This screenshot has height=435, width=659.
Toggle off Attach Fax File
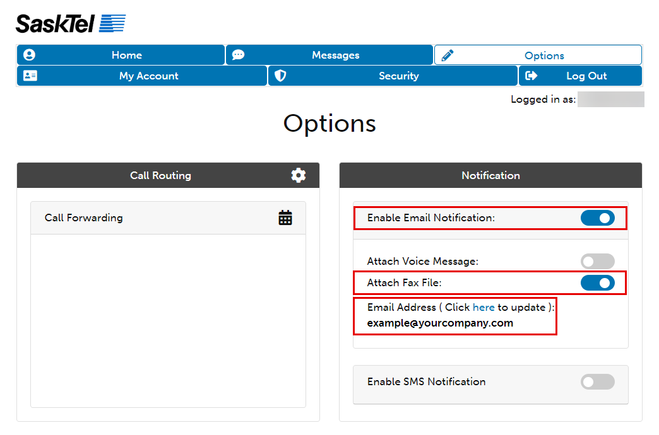(597, 283)
